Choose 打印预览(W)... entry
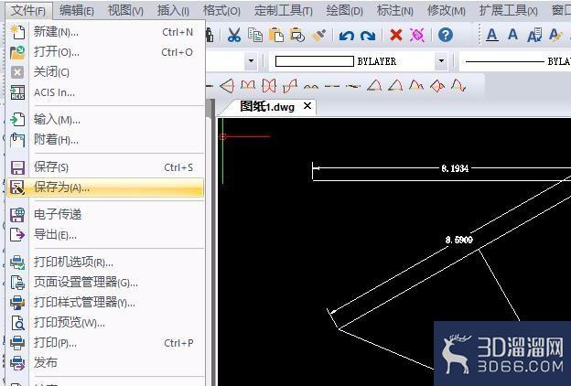The height and width of the screenshot is (386, 571). [x=105, y=323]
